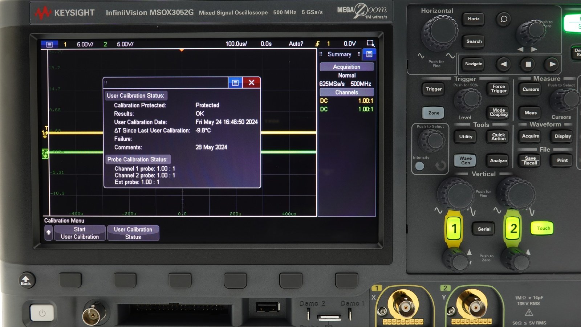Tap the 0.0V trigger level readout
The width and height of the screenshot is (581, 327).
[350, 44]
